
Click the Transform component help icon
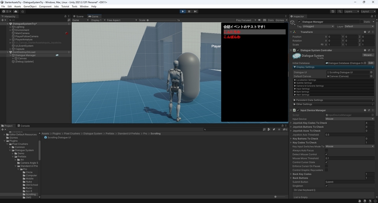364,32
